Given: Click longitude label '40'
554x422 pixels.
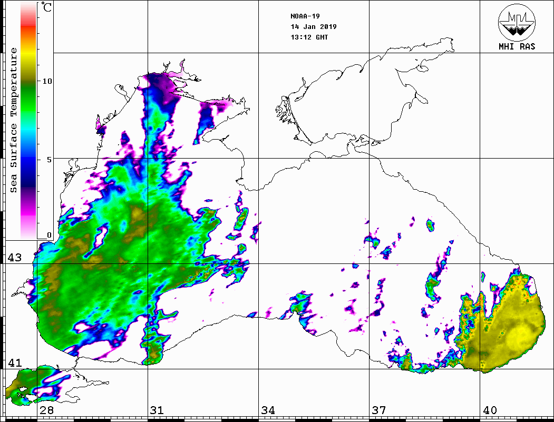Looking at the screenshot, I should point(489,410).
